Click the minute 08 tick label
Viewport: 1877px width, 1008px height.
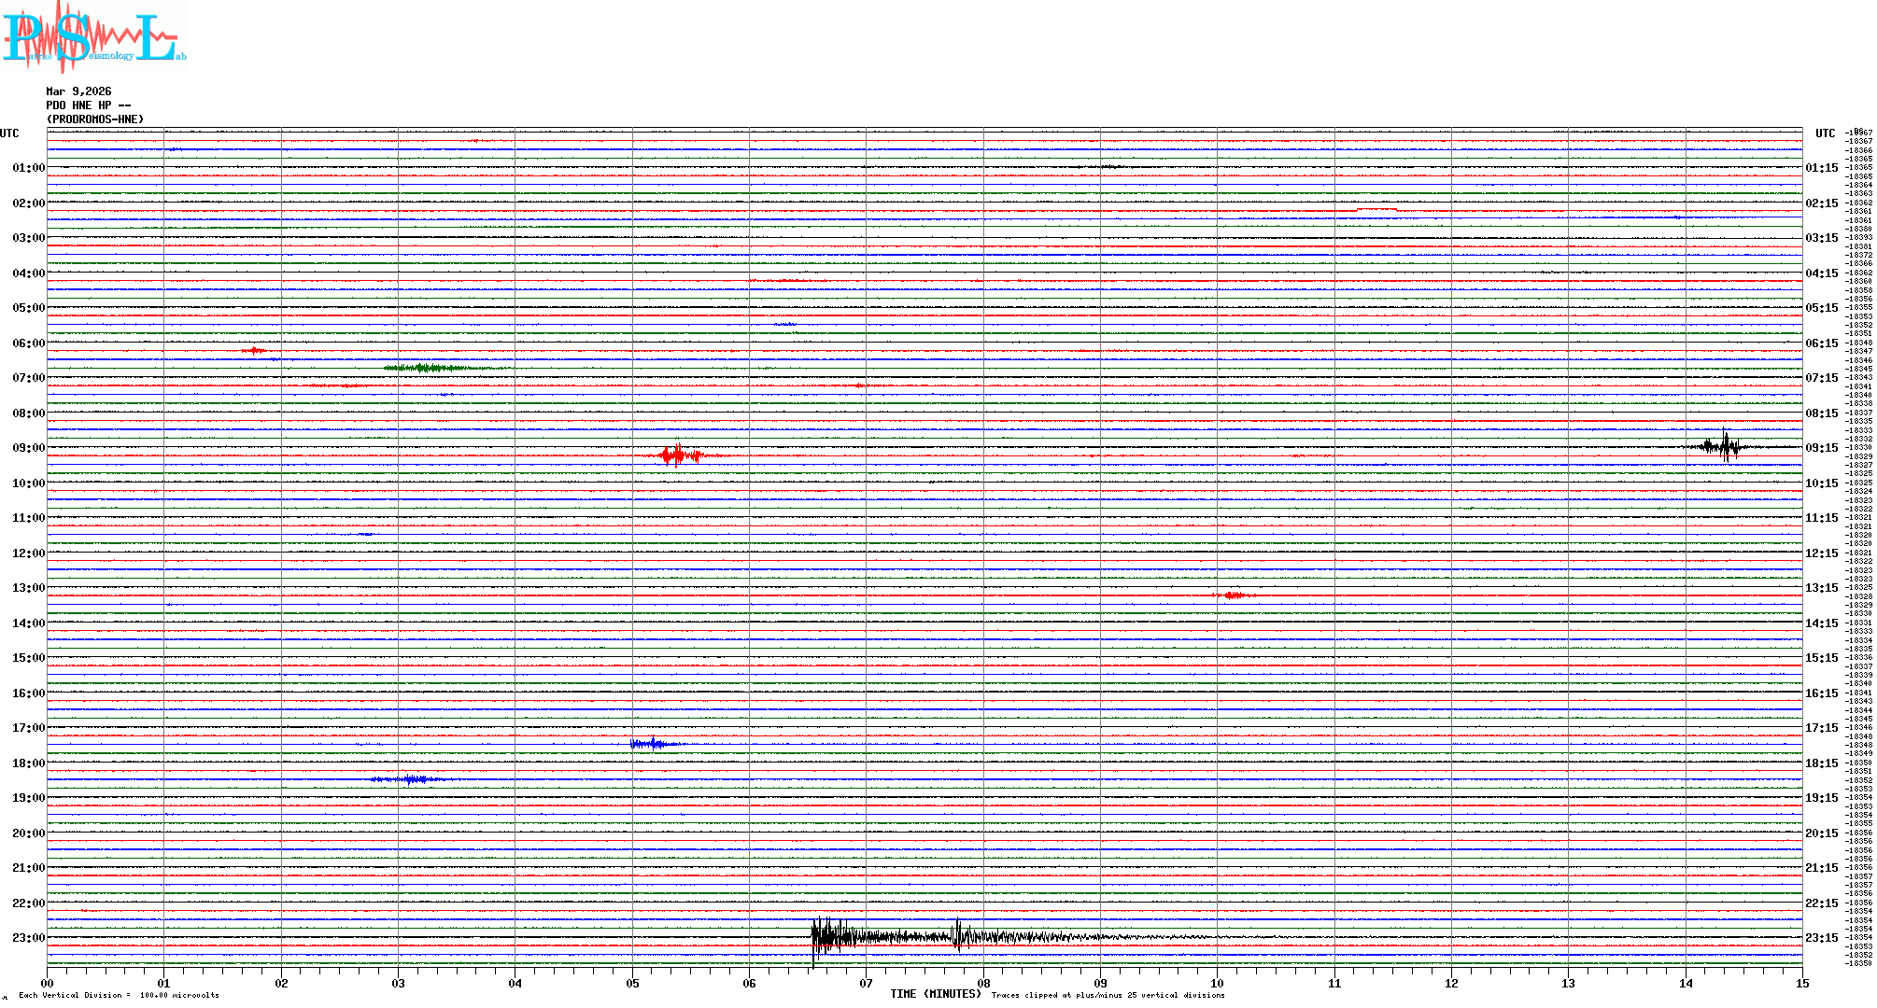click(983, 983)
